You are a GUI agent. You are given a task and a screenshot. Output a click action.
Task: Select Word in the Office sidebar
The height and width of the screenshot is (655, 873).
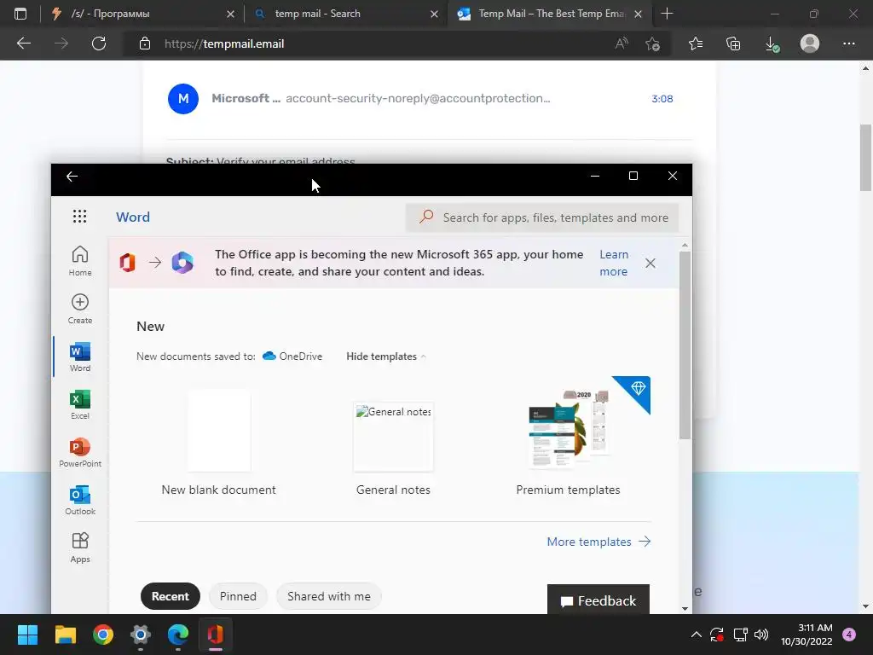[80, 357]
